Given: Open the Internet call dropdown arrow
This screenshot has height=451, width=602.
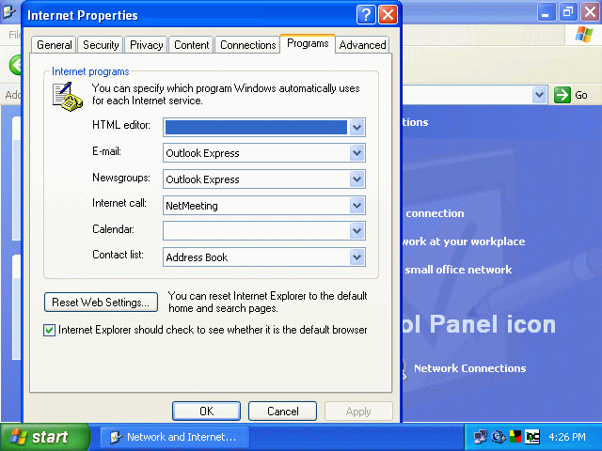Looking at the screenshot, I should 357,206.
